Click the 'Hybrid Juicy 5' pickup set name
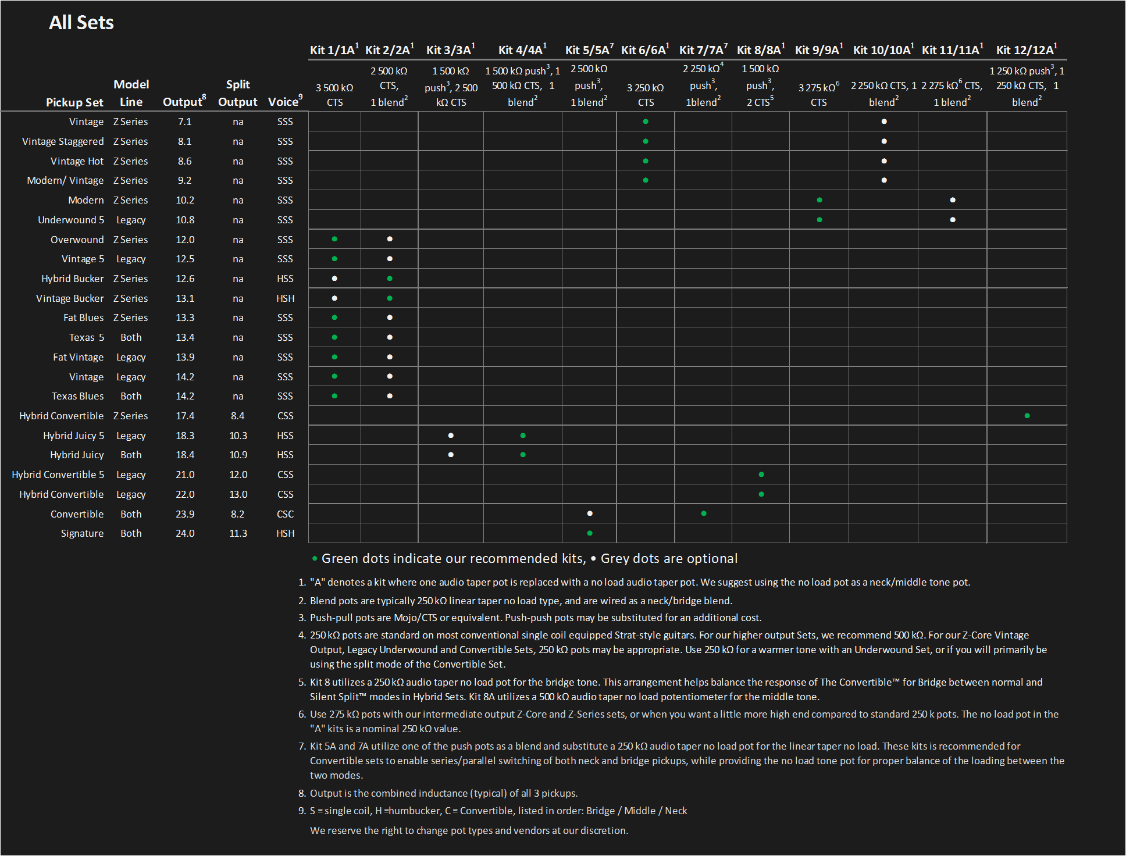The width and height of the screenshot is (1126, 856). click(x=73, y=436)
